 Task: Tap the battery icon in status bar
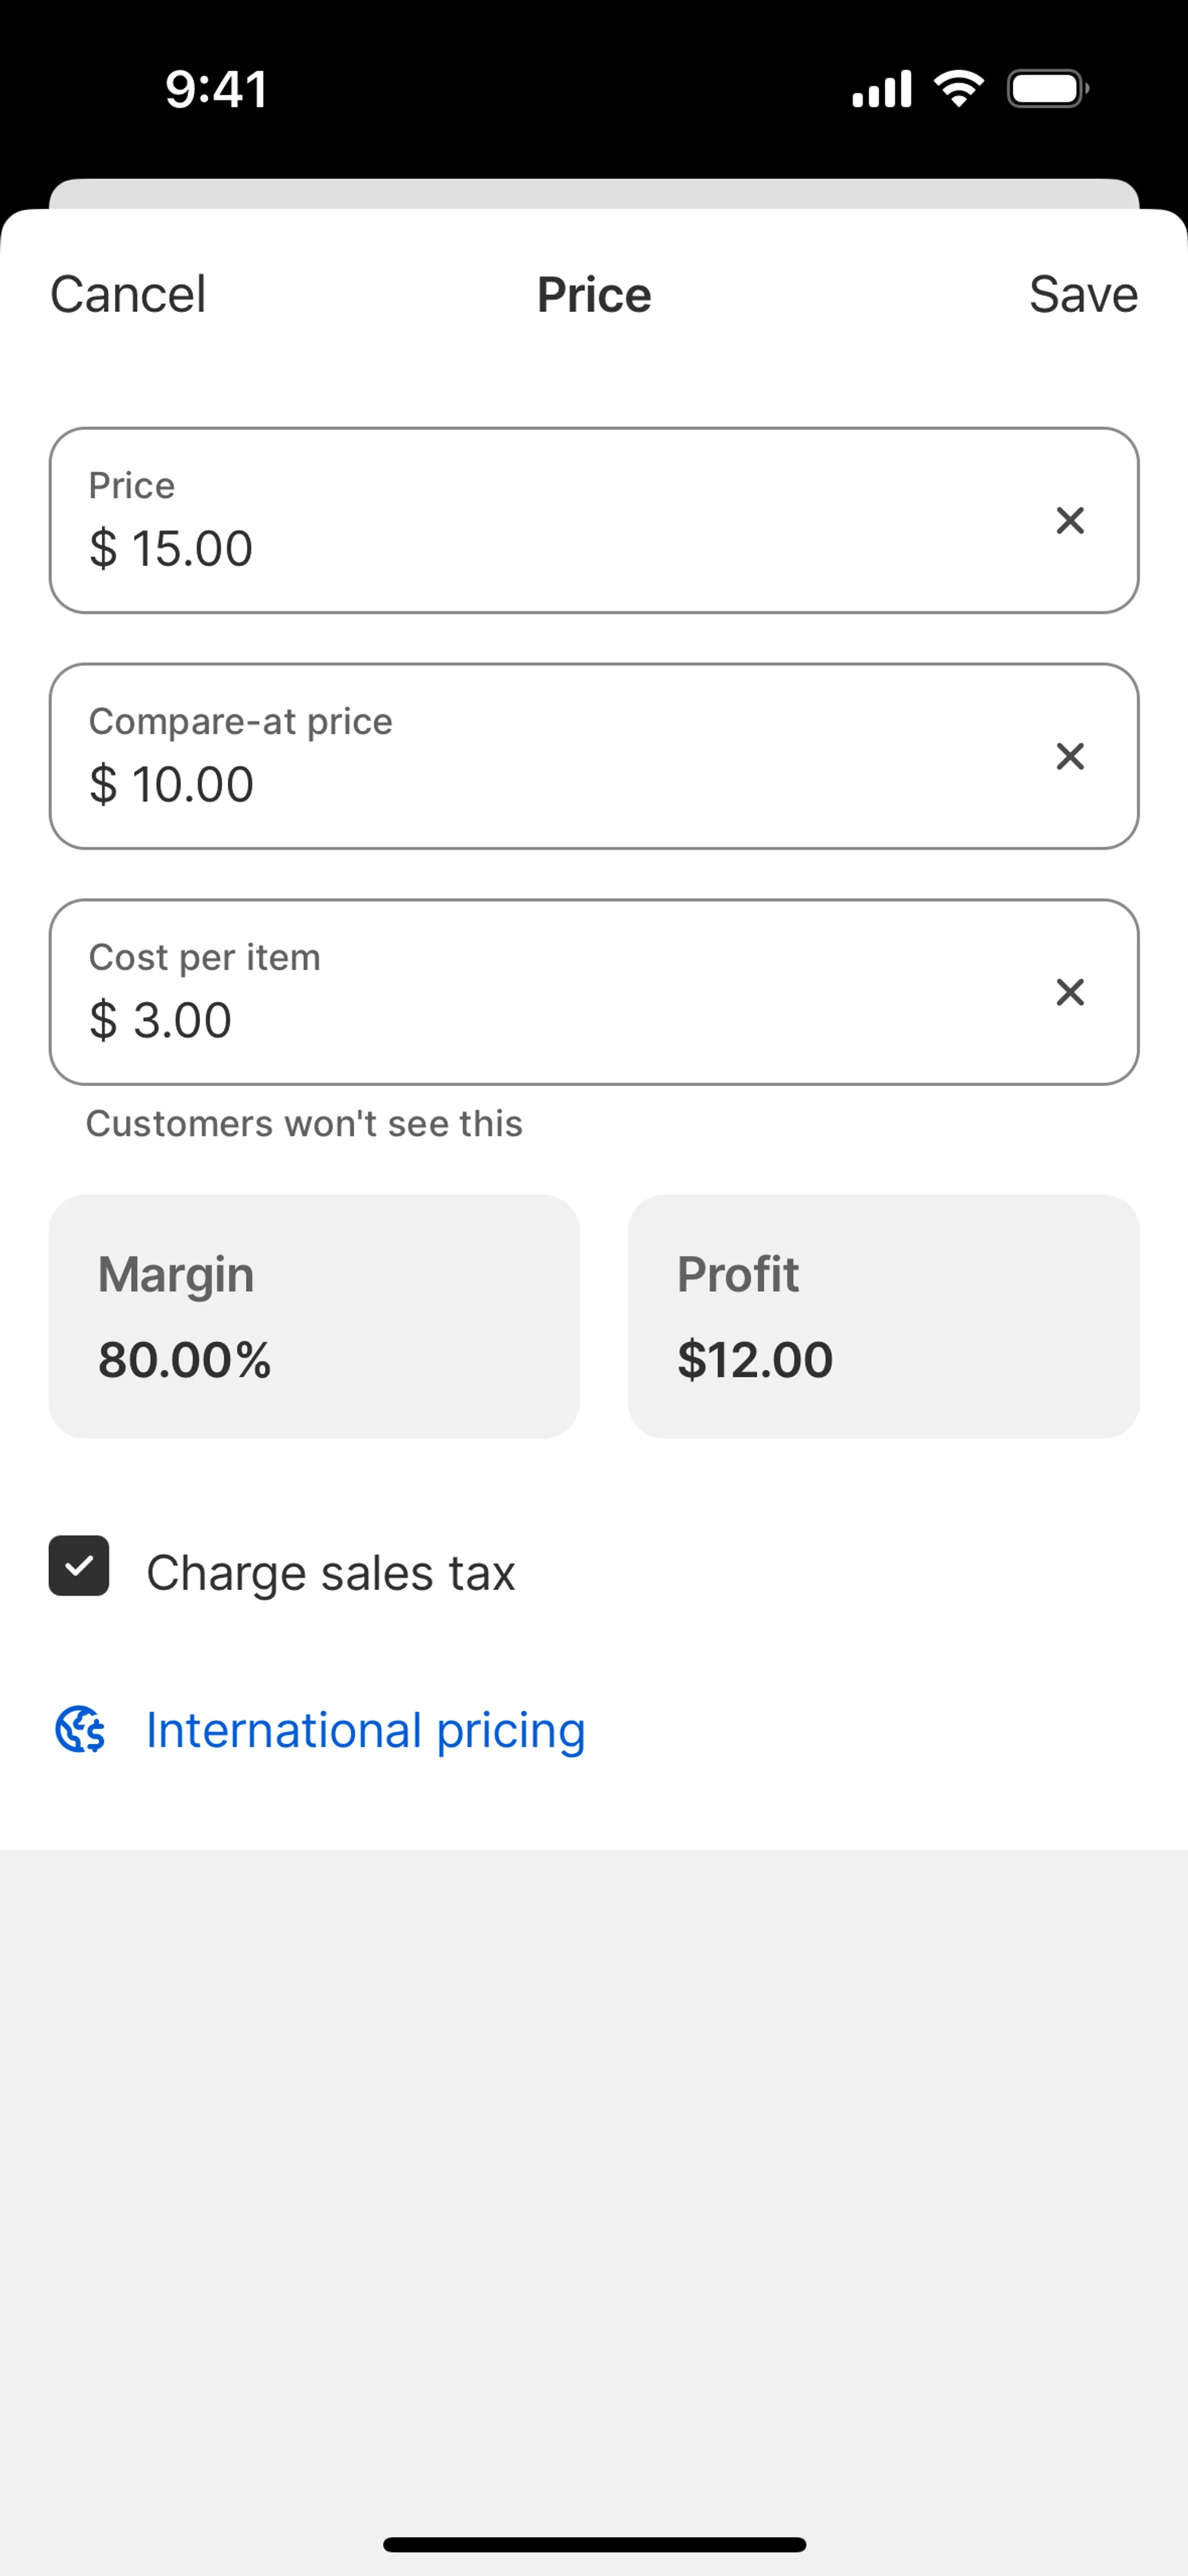click(1047, 89)
